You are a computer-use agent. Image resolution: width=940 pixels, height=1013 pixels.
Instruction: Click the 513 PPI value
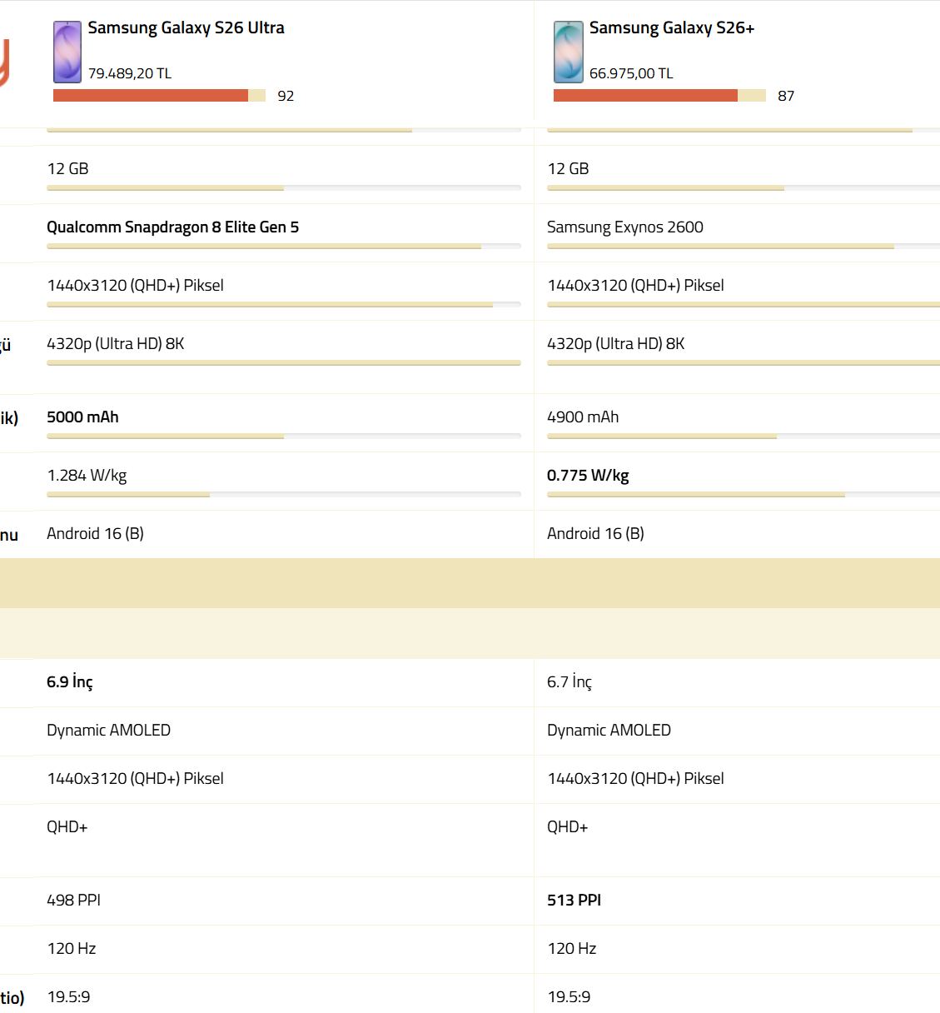point(574,900)
